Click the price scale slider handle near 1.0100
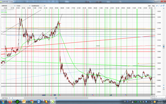The image size is (166, 104). pyautogui.click(x=164, y=47)
